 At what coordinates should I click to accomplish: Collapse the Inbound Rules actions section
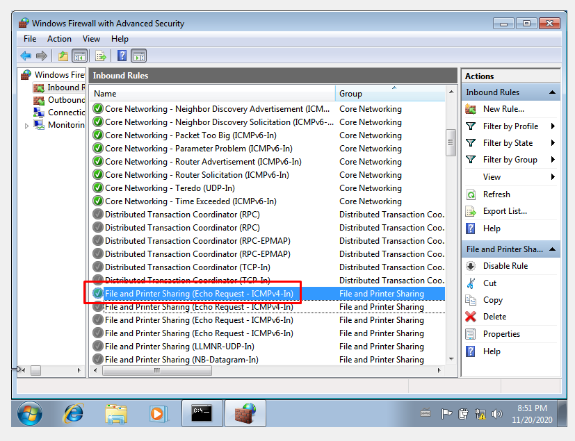(552, 92)
